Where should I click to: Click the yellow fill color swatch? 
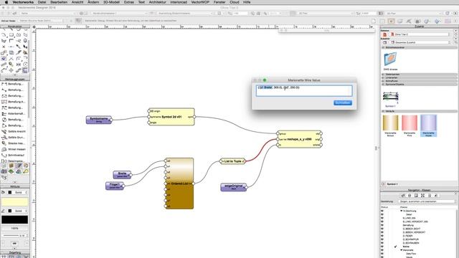click(14, 202)
